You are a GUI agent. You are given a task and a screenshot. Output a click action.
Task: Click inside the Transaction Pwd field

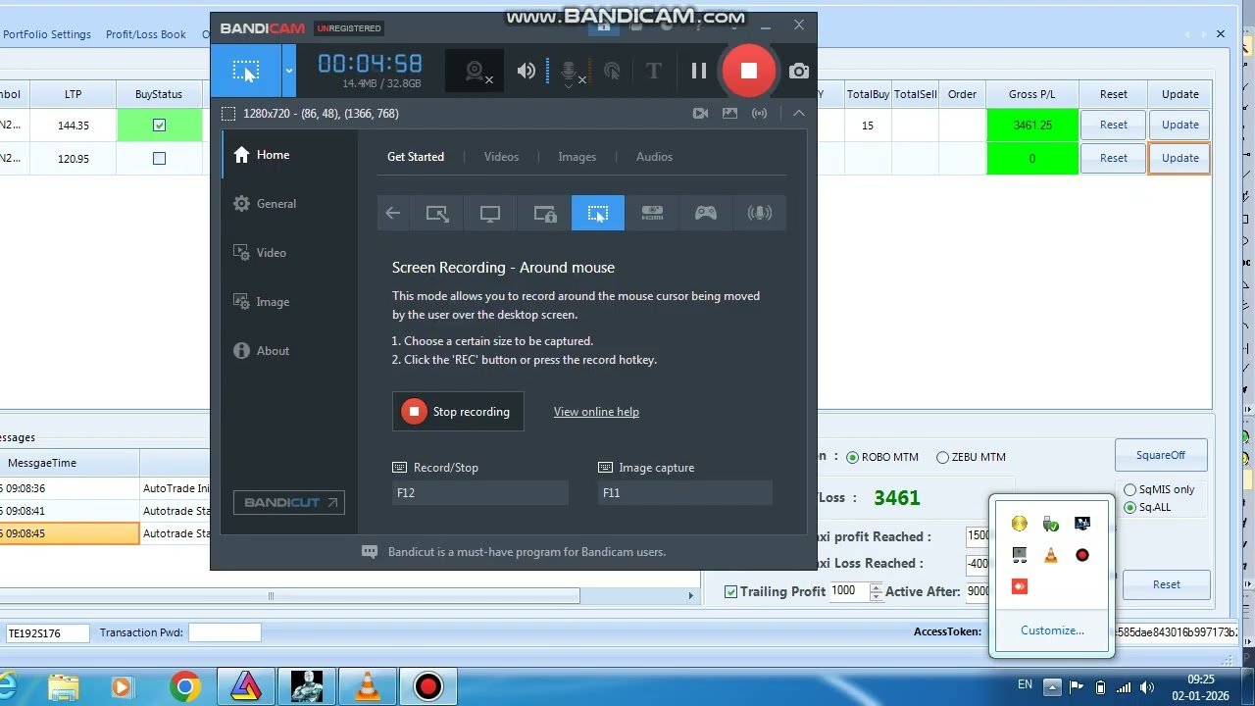pyautogui.click(x=225, y=632)
